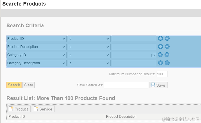Viewport: 201px width, 123px height.
Task: Focus the Save Search As input
Action: (126, 85)
